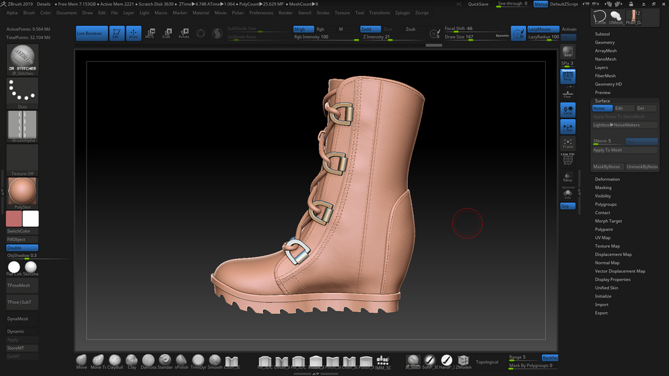The height and width of the screenshot is (376, 669).
Task: Toggle Live Boolean mode
Action: [x=91, y=33]
